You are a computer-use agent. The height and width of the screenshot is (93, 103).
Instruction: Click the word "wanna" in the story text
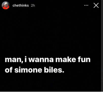click(x=41, y=60)
